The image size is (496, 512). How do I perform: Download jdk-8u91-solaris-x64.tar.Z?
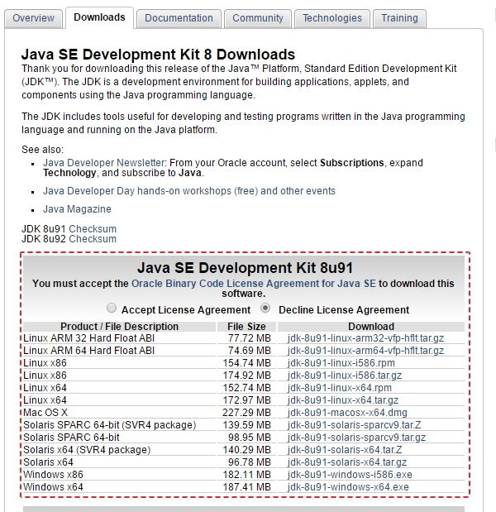point(345,450)
